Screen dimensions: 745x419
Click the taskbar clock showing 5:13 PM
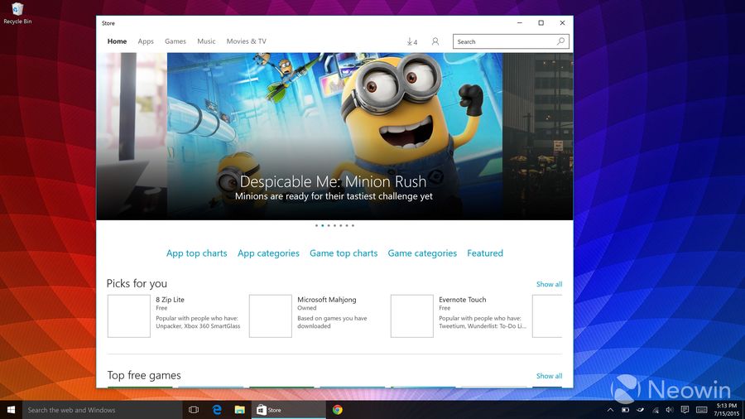pyautogui.click(x=727, y=410)
